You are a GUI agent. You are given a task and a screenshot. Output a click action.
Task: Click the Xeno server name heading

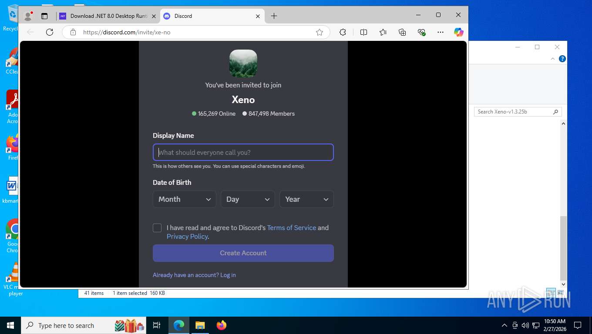pyautogui.click(x=243, y=100)
